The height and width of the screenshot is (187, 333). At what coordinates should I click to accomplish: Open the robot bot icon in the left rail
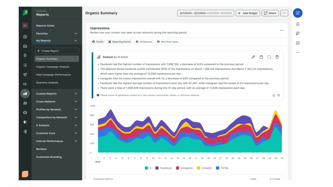[x=25, y=112]
